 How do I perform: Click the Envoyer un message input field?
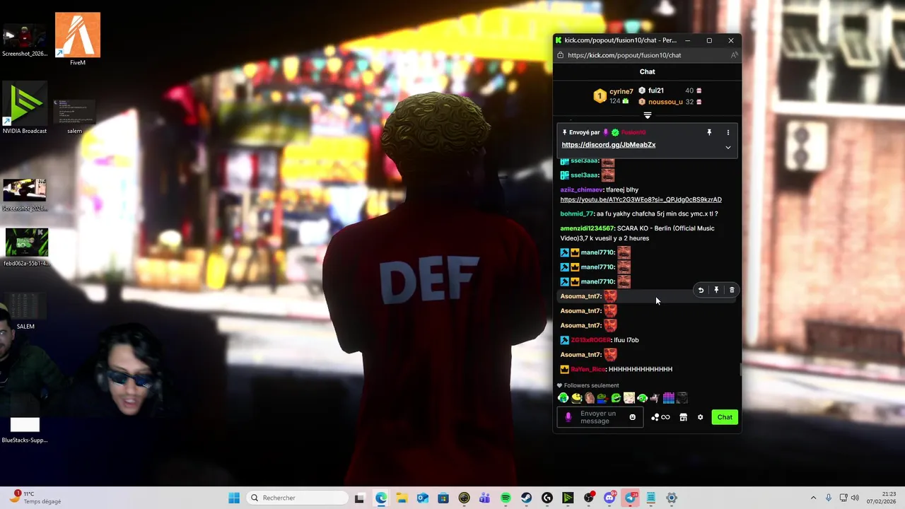click(600, 417)
